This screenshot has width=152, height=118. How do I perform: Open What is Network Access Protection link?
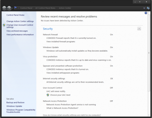pyautogui.click(x=62, y=108)
